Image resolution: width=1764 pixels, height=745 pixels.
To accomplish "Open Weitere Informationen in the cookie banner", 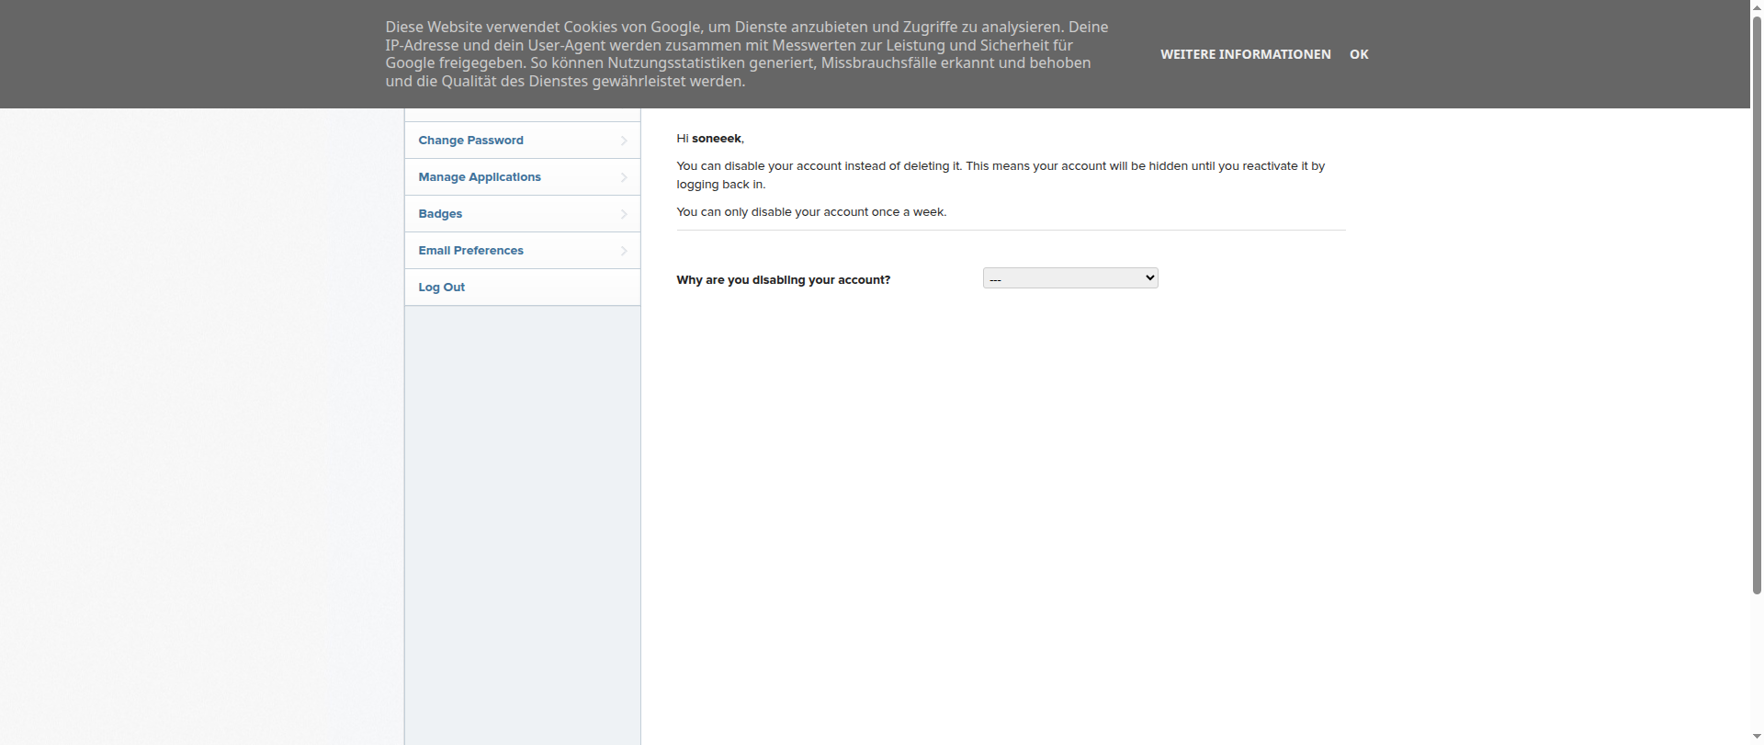I will 1245,54.
